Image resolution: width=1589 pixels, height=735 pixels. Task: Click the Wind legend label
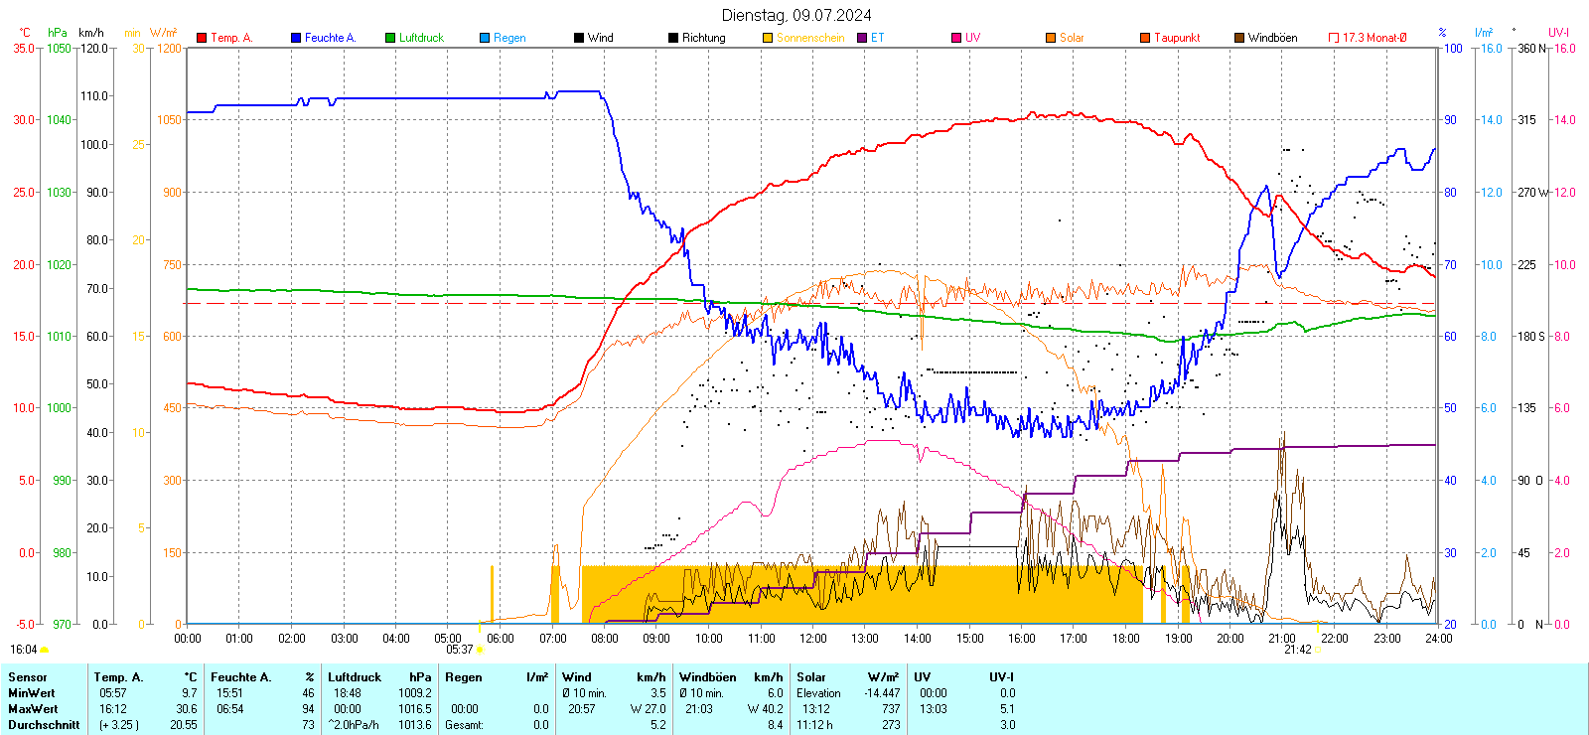(600, 38)
